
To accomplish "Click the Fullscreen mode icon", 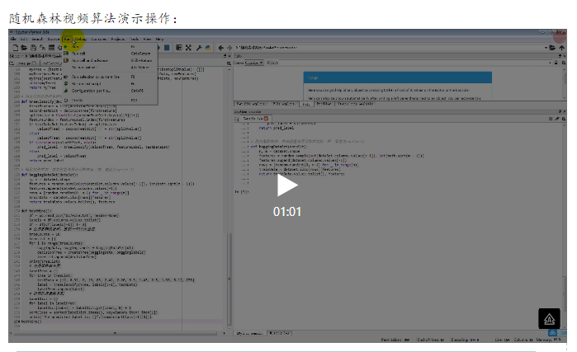I will 188,47.
